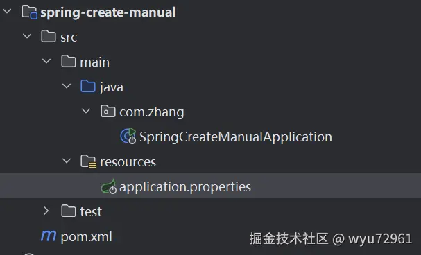Screen dimensions: 421x255
Task: Collapse the src folder chevron
Action: [27, 35]
